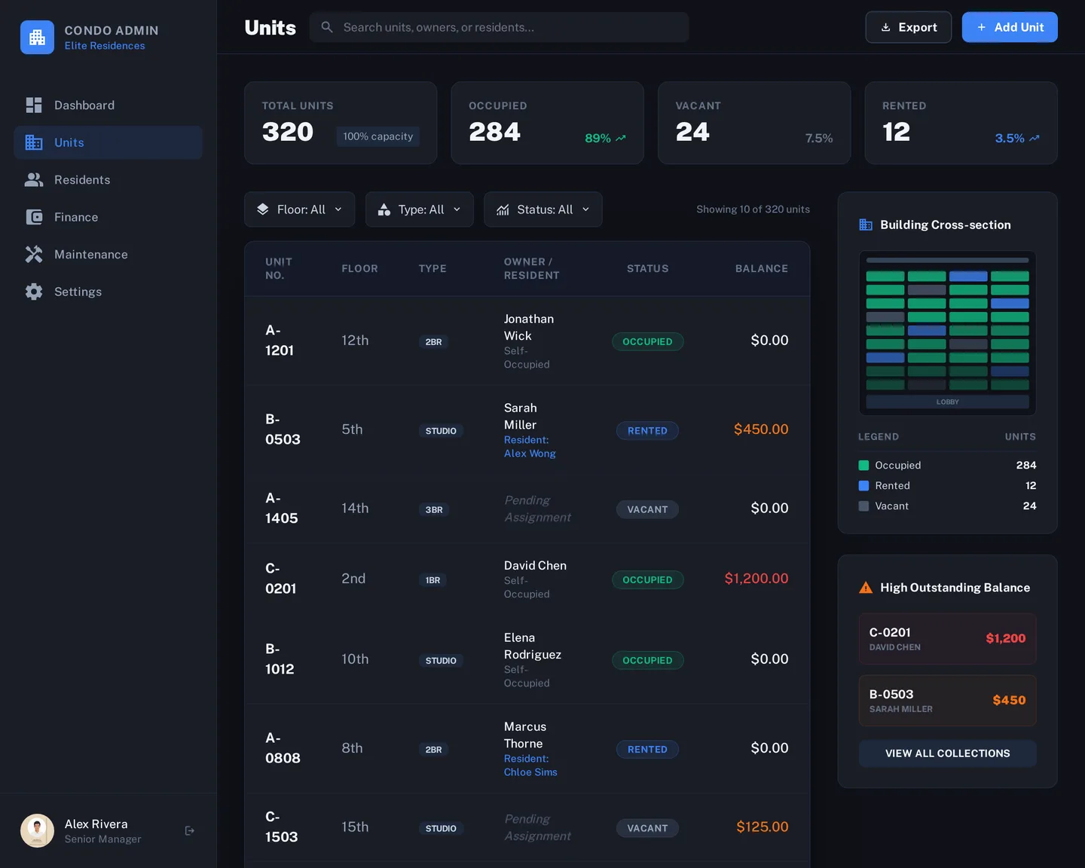
Task: Click the warning icon on High Outstanding Balance
Action: tap(865, 587)
